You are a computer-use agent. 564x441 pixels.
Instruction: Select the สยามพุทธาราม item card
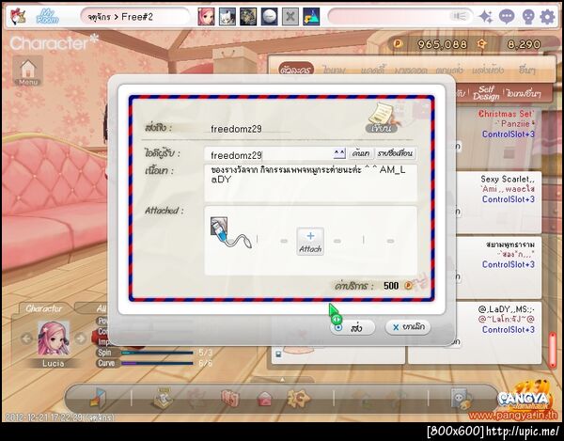tap(498, 267)
